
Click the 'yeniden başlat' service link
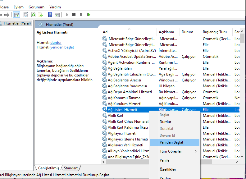[x=62, y=47]
